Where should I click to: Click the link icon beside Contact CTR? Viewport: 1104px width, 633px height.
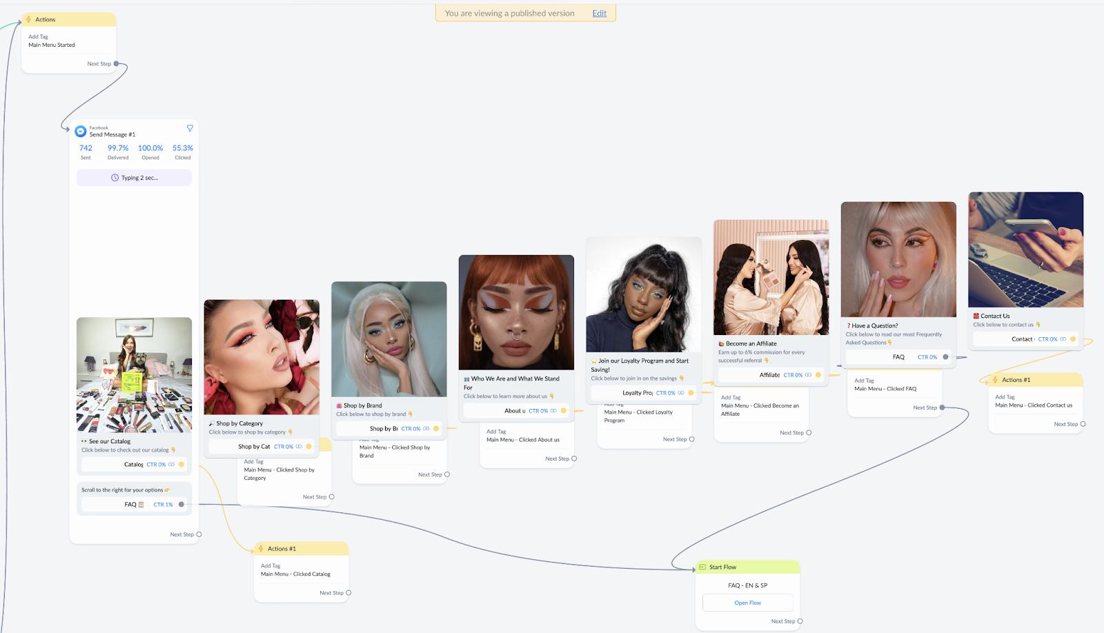click(1063, 339)
